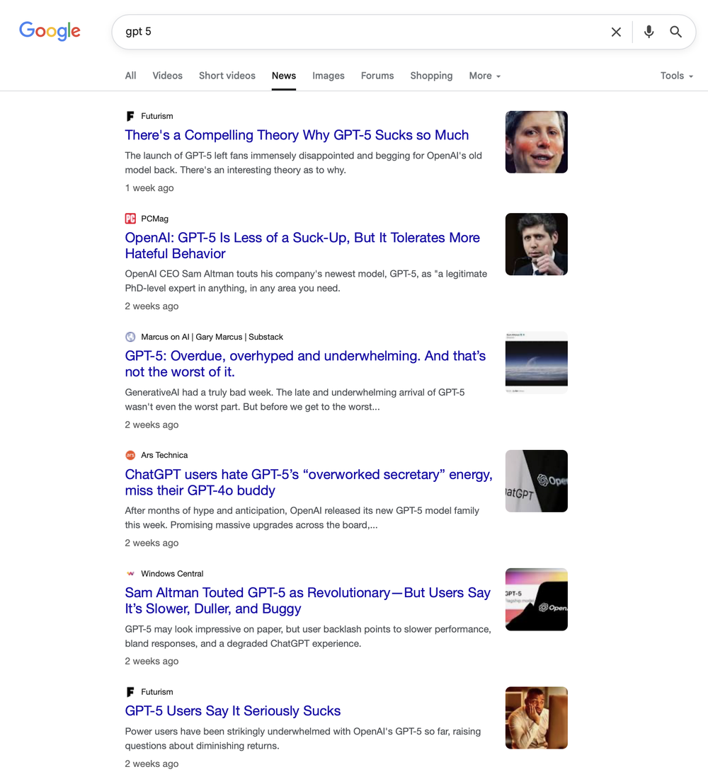Click the PCMag favicon icon
Viewport: 708px width, 784px height.
(x=130, y=219)
